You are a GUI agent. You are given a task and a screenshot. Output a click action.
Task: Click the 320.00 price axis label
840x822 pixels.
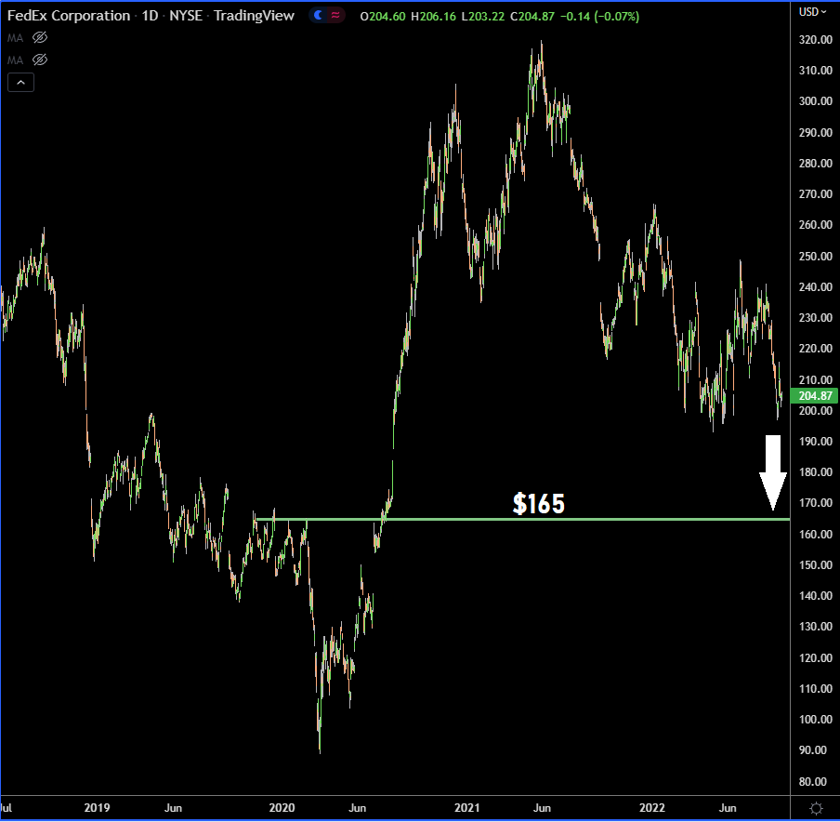point(815,40)
